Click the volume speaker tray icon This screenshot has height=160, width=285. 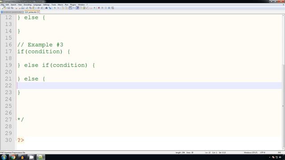[280, 157]
